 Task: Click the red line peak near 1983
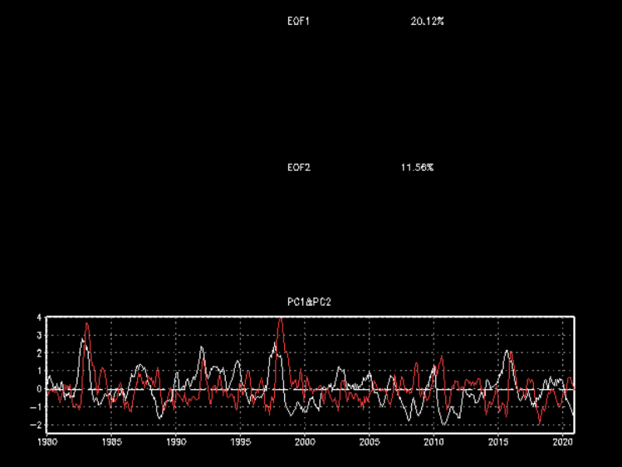(87, 324)
